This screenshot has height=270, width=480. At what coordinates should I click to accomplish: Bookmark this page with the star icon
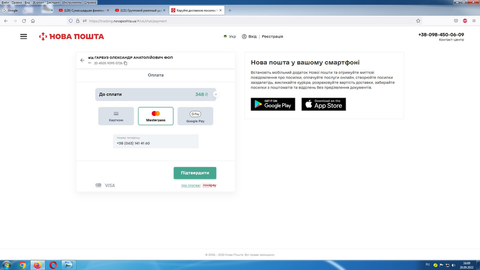click(x=418, y=21)
